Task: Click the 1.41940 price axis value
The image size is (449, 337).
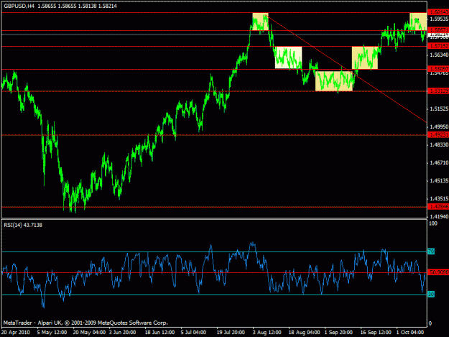Action: pos(439,217)
